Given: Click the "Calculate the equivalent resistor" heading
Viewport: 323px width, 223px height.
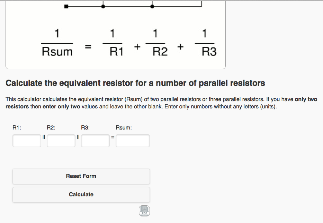Looking at the screenshot, I should coord(135,83).
